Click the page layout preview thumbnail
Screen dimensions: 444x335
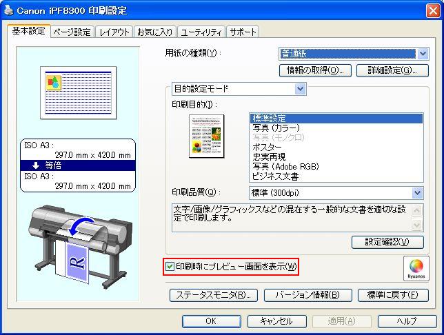click(78, 92)
